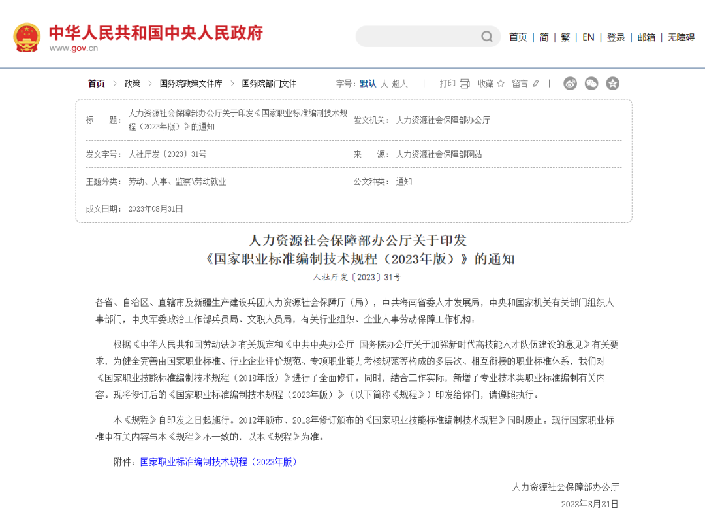The height and width of the screenshot is (515, 705).
Task: Go to 国务院部门文件 breadcrumb
Action: coord(269,84)
